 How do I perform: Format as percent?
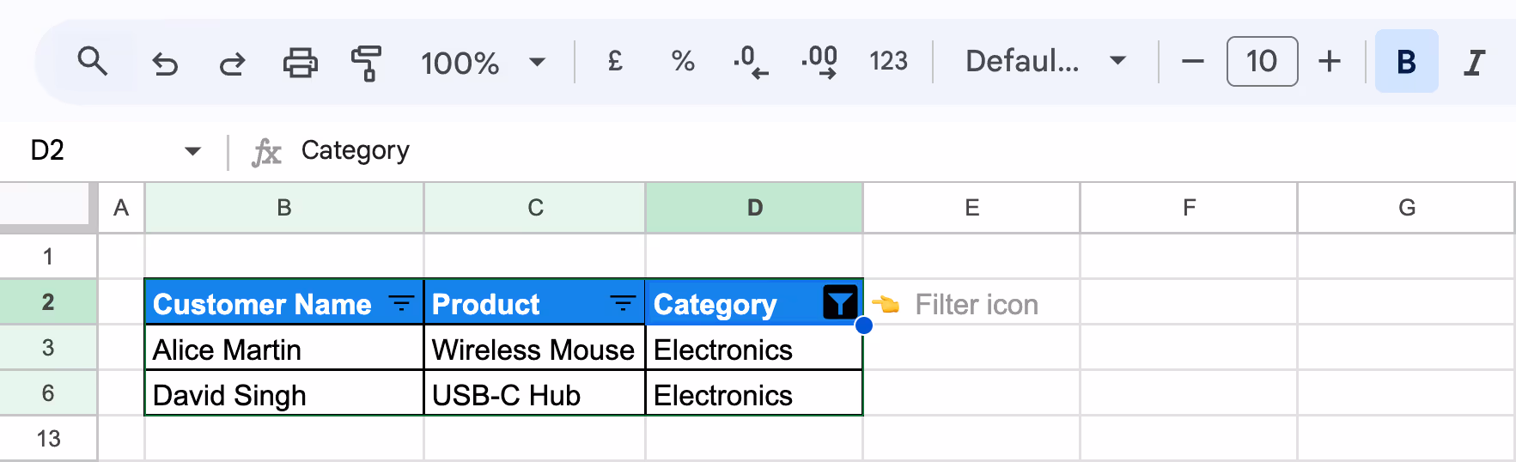tap(683, 61)
